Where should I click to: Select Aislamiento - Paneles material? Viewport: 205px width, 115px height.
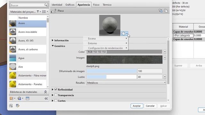[x=28, y=84]
